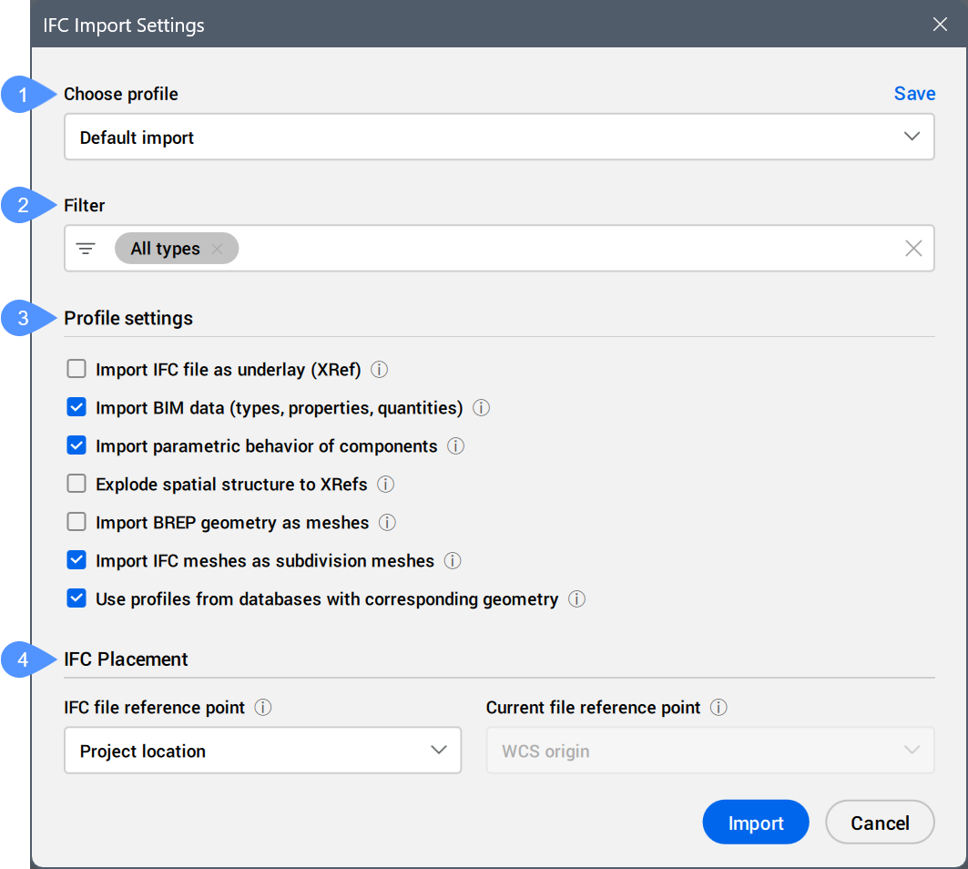
Task: Click info icon beside Import BREP geometry
Action: pyautogui.click(x=387, y=523)
